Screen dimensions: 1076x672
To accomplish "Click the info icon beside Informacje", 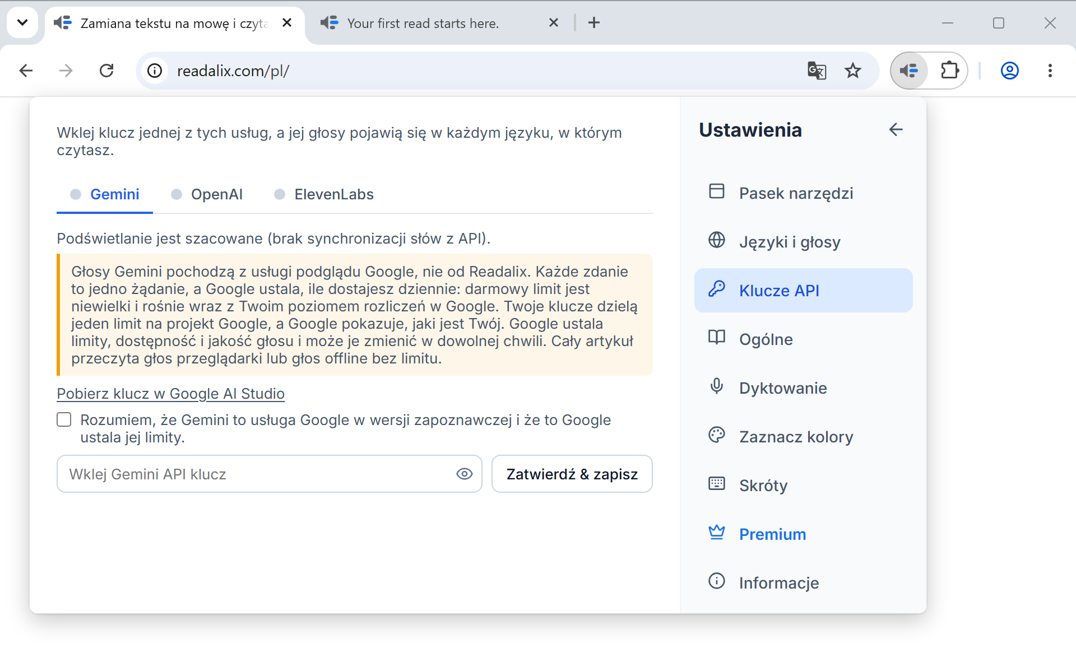I will pyautogui.click(x=717, y=581).
